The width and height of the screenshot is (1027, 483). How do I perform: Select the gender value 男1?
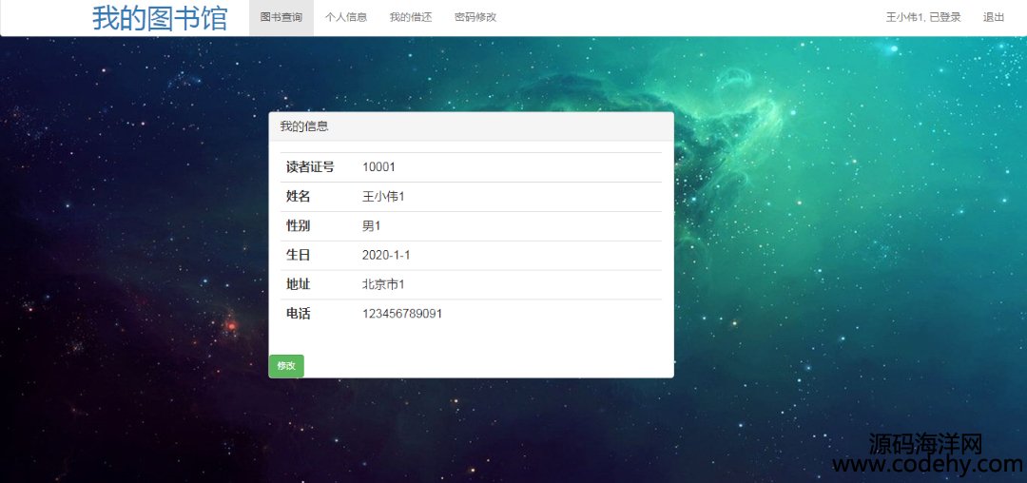pos(372,226)
